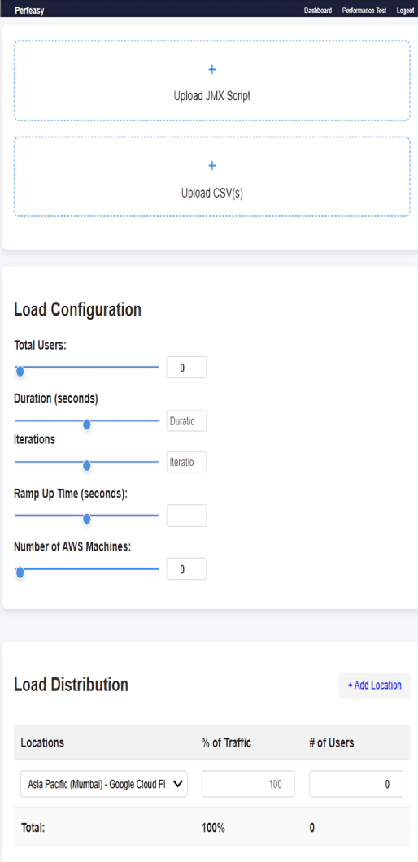Focus the Ramp Up Time input box
The width and height of the screenshot is (418, 862).
click(186, 516)
